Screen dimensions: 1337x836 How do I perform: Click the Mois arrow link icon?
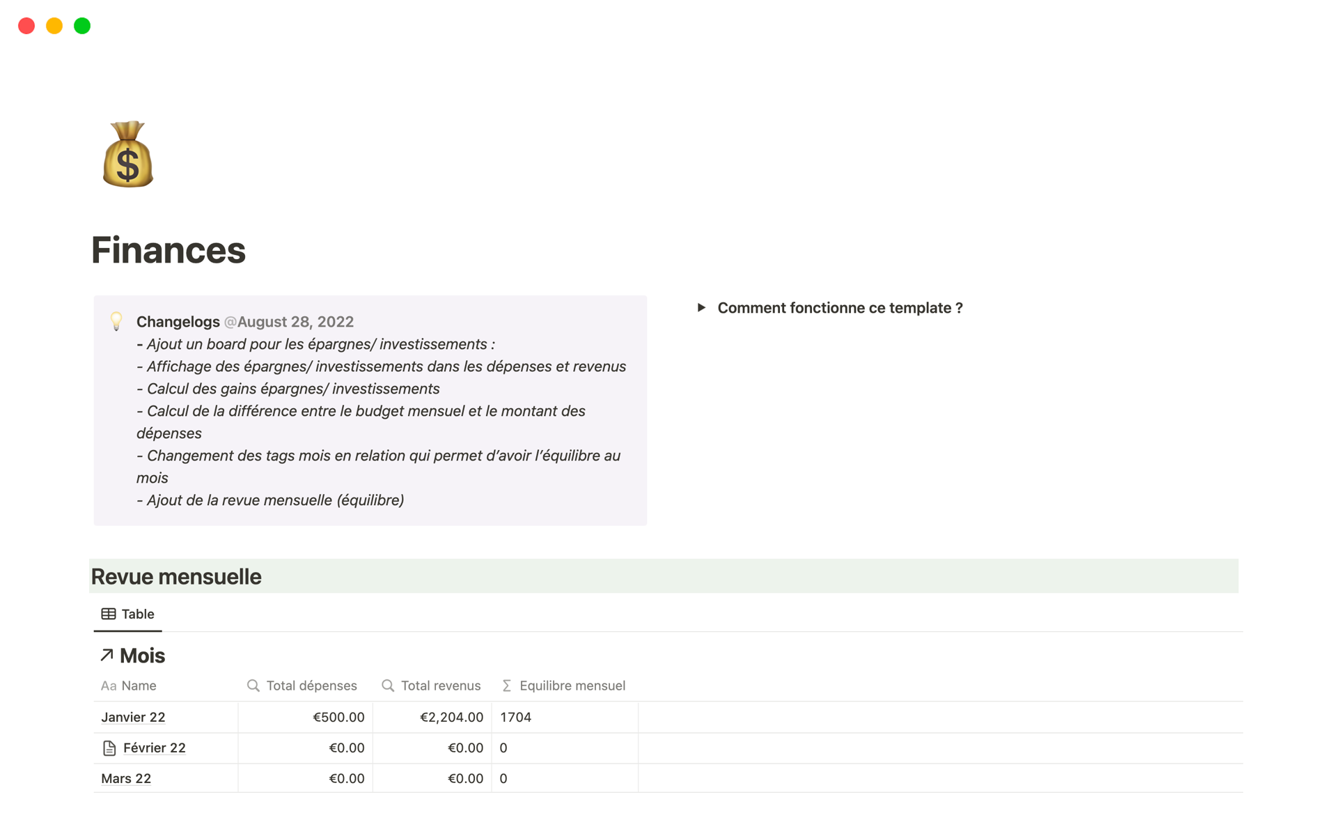coord(107,655)
